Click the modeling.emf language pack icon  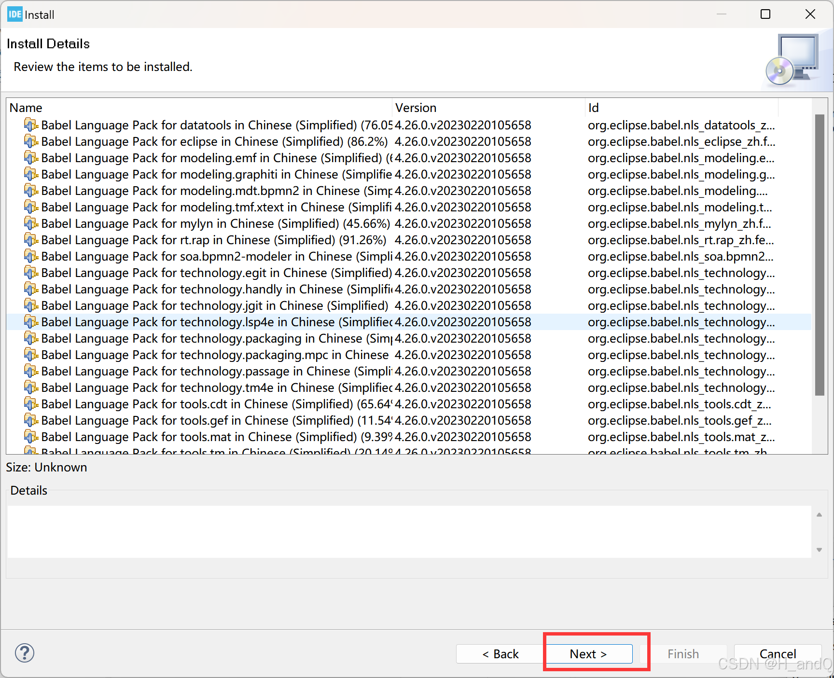click(31, 158)
